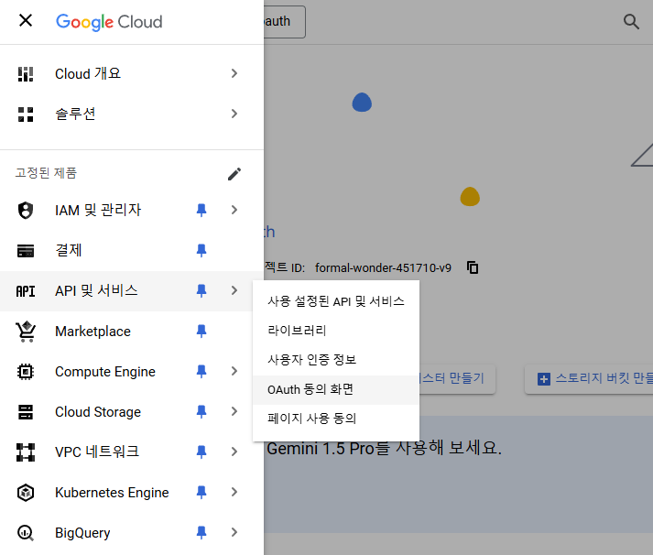Open the IAM 및 관리자 shield icon
Viewport: 653px width, 555px height.
[x=26, y=210]
